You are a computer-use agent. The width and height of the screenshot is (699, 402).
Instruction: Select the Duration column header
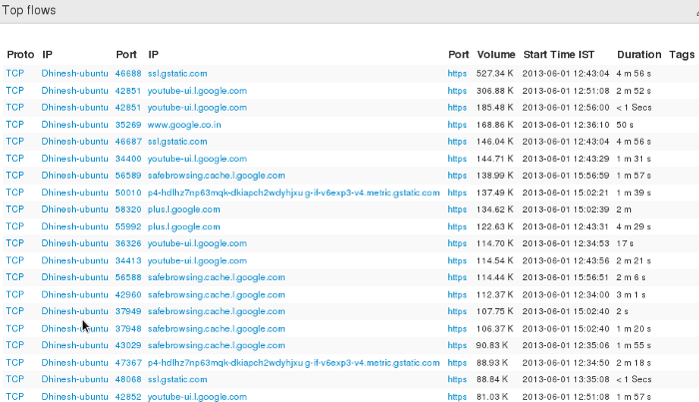(x=639, y=55)
